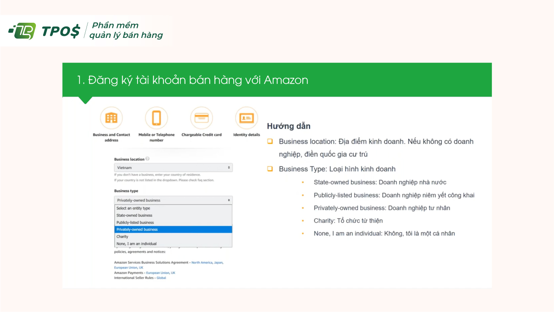
Task: Open the UK link after Amazon Payments European Union
Action: pos(173,273)
